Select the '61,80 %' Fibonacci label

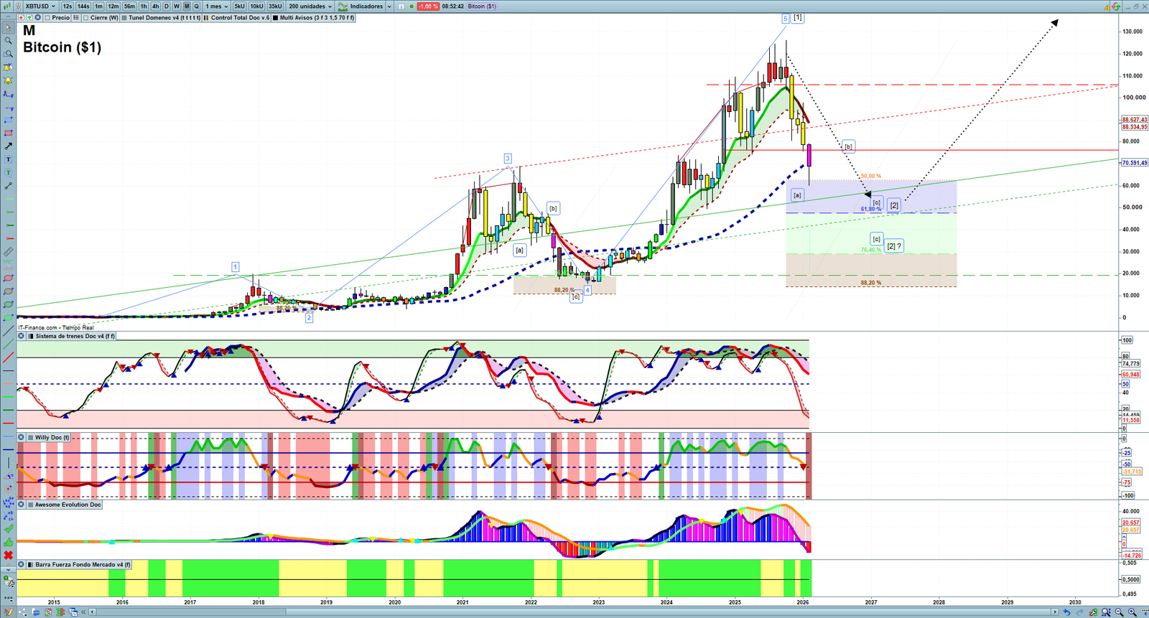(871, 210)
